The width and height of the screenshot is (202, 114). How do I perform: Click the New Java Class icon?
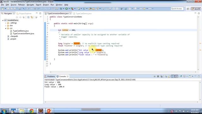(x=84, y=9)
